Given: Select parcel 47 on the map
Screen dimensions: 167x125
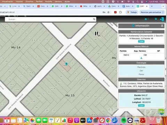Looking at the screenshot, I should 63,71.
